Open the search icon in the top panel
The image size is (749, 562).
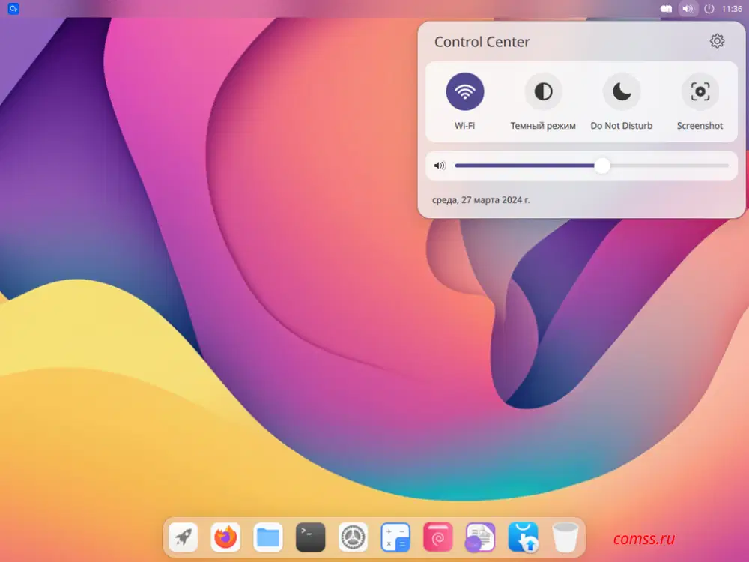click(13, 8)
